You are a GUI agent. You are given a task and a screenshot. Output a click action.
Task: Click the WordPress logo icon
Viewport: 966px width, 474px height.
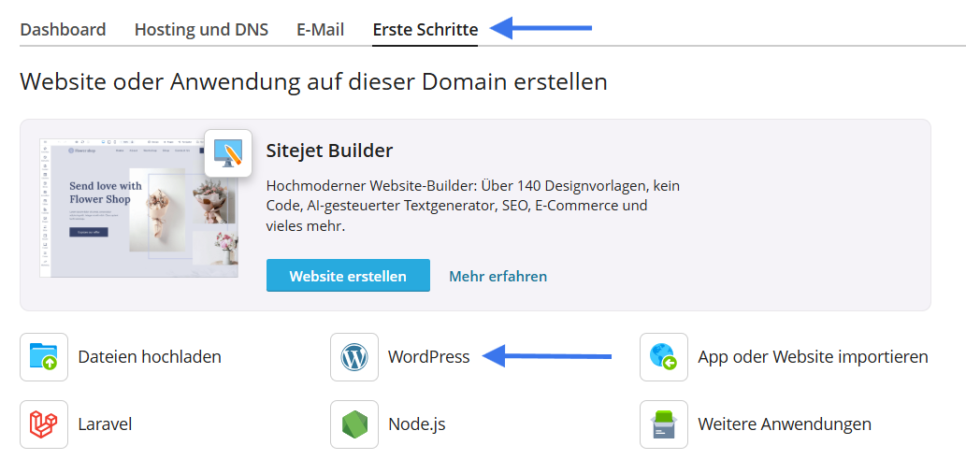point(354,357)
